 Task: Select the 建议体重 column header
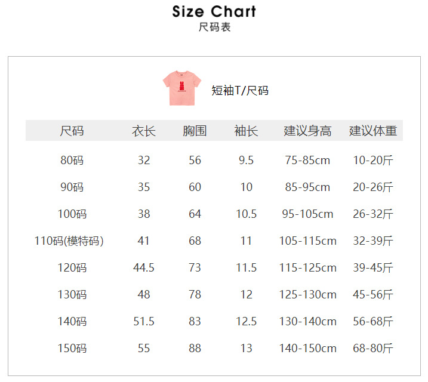[373, 131]
